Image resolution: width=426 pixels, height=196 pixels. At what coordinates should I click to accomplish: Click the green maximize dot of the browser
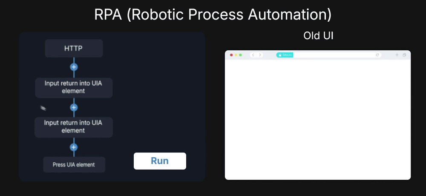pyautogui.click(x=240, y=55)
